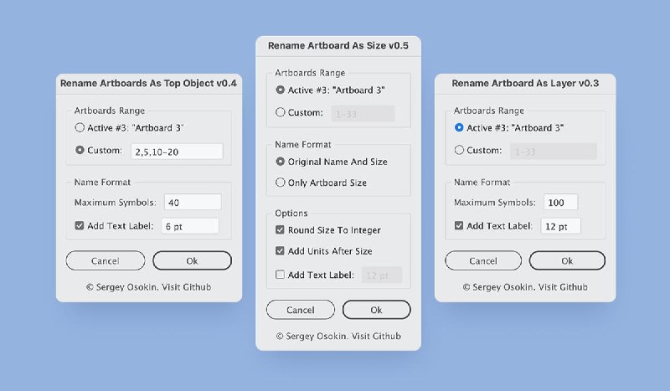Click Maximum Symbols field showing 40
Screen dimensions: 670x391
pos(193,202)
